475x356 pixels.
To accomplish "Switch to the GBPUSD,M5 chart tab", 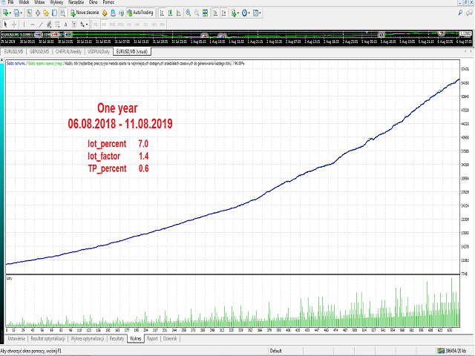I will [39, 52].
